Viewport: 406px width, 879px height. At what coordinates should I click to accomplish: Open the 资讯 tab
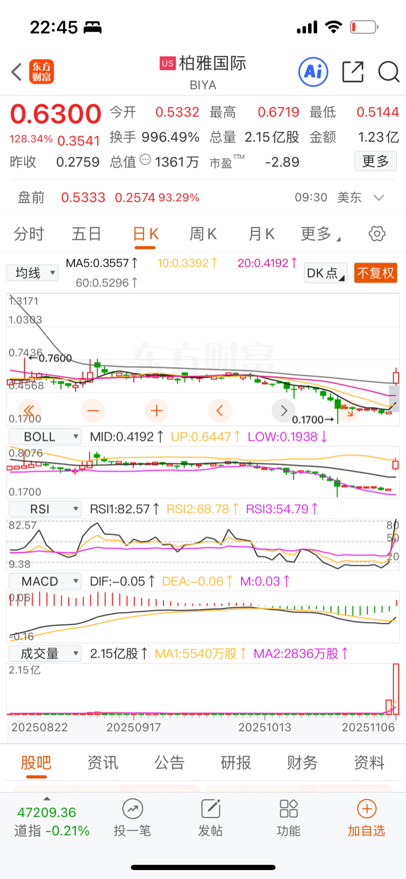(x=103, y=763)
